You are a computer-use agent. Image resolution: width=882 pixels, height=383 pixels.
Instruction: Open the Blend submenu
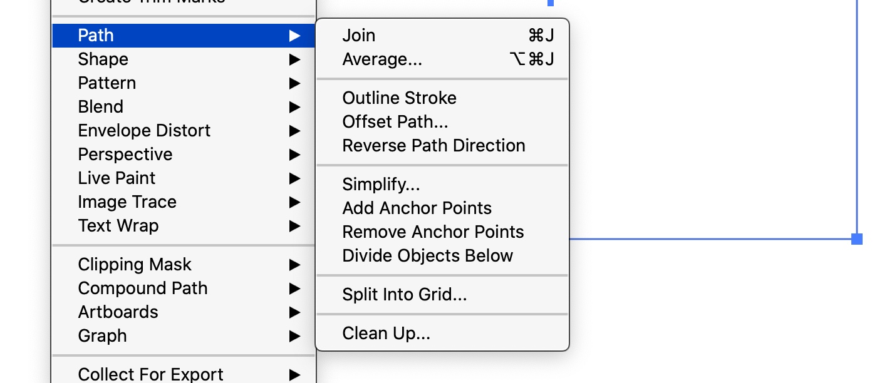[x=184, y=107]
